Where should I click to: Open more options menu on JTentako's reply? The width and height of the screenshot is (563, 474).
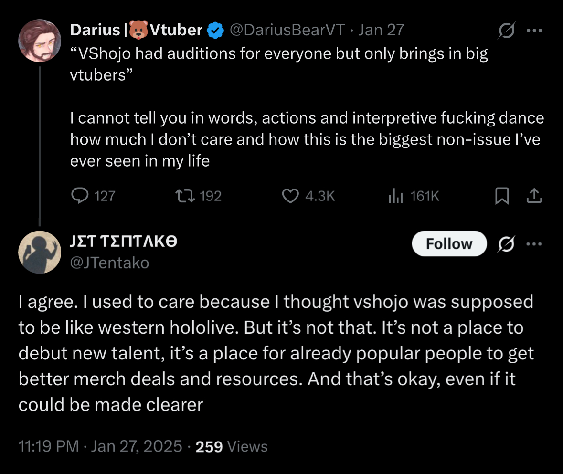(533, 244)
